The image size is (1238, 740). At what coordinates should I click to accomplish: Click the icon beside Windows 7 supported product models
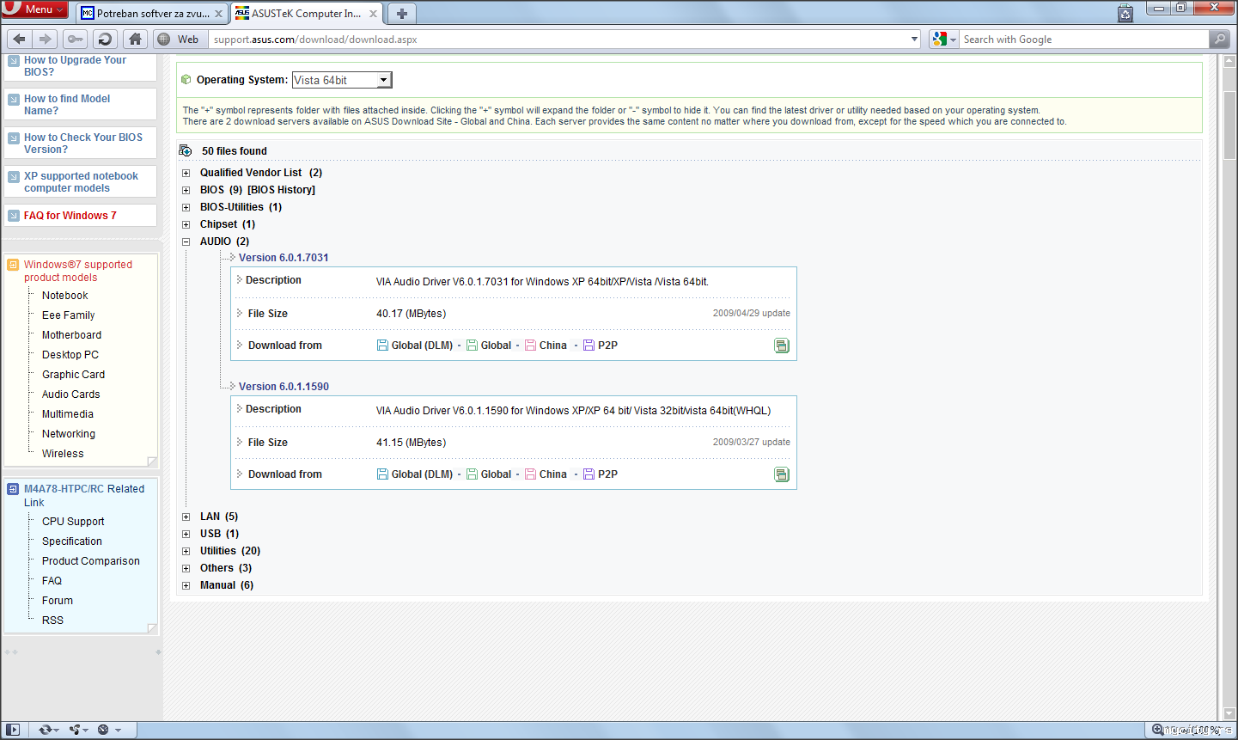(13, 265)
